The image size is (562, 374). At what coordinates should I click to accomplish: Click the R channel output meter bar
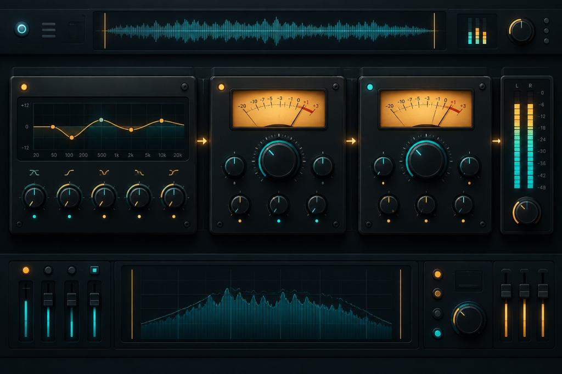[x=530, y=140]
